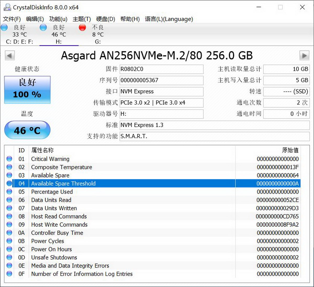Viewport: 314px width, 287px height.
Task: Click the blue health indicator above drive H:
Action: [43, 27]
